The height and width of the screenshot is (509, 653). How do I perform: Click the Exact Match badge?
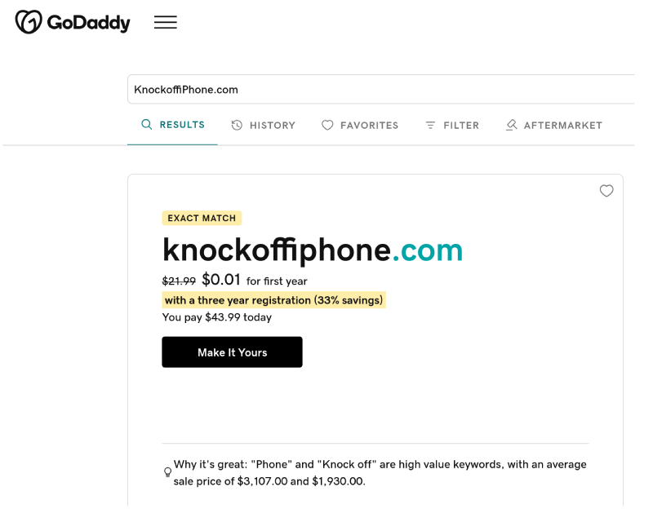202,219
